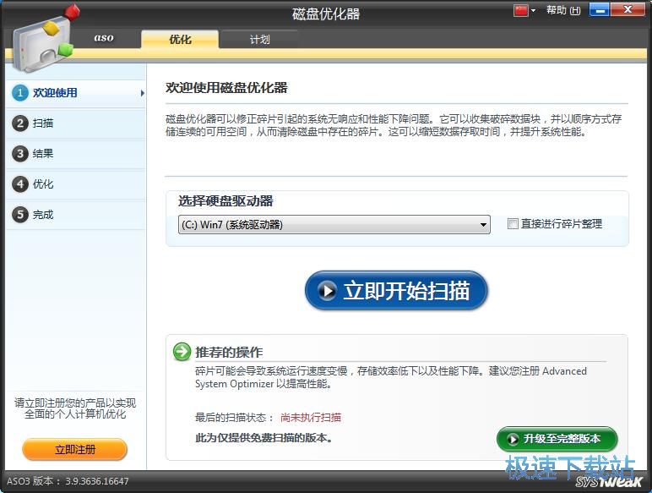Select step 5 完成 in sidebar

coord(76,215)
